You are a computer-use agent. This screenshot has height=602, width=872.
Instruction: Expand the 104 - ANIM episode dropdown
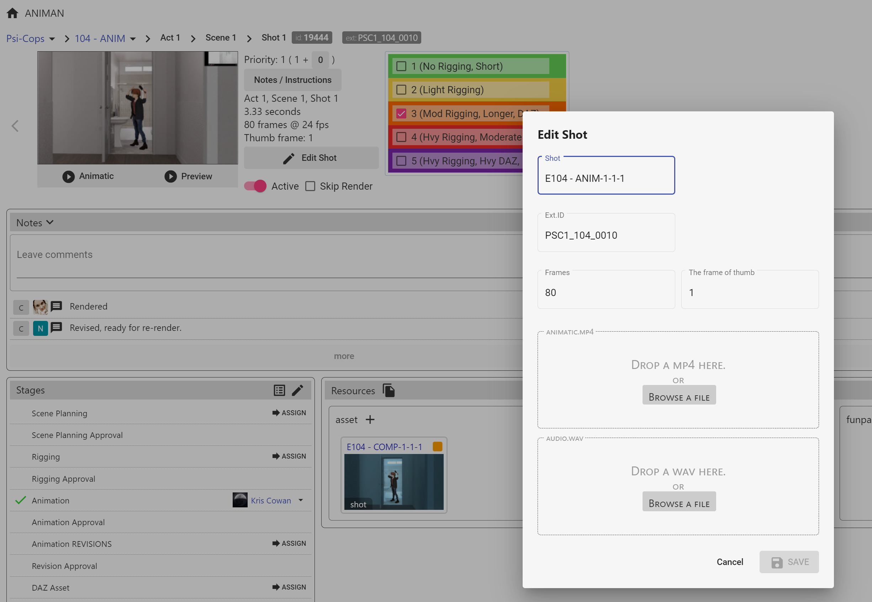click(x=133, y=39)
